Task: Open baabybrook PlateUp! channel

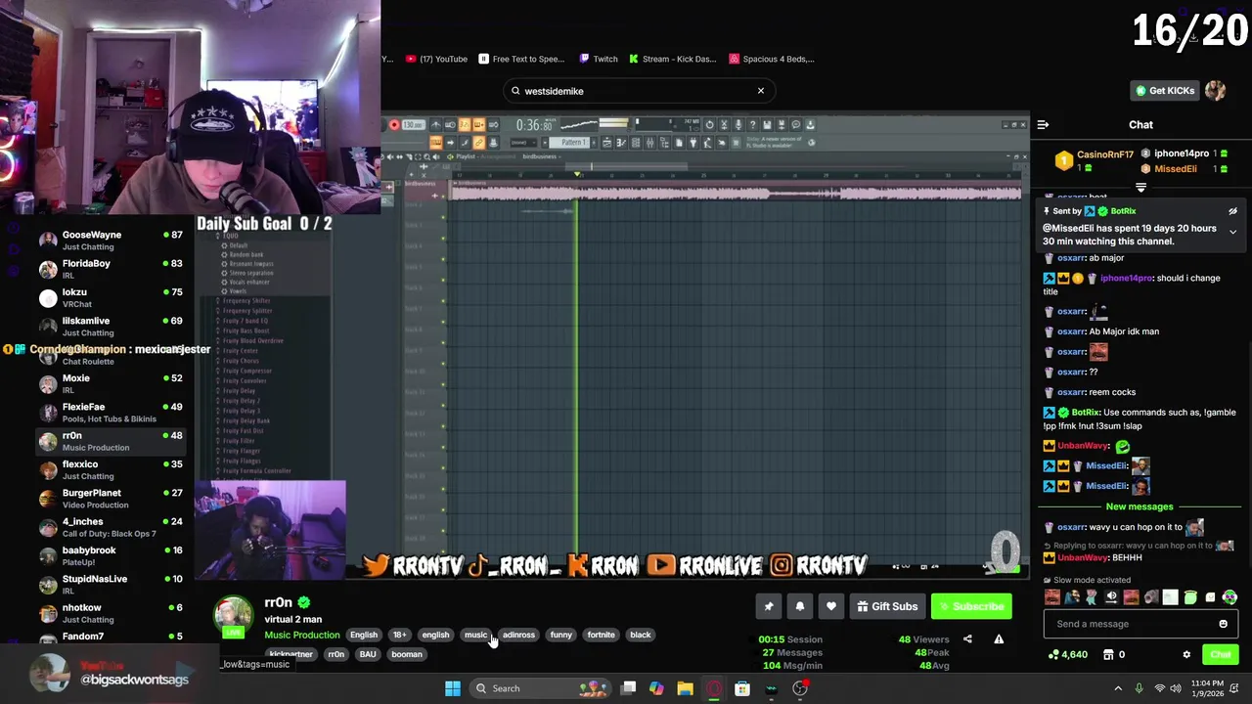Action: coord(111,555)
